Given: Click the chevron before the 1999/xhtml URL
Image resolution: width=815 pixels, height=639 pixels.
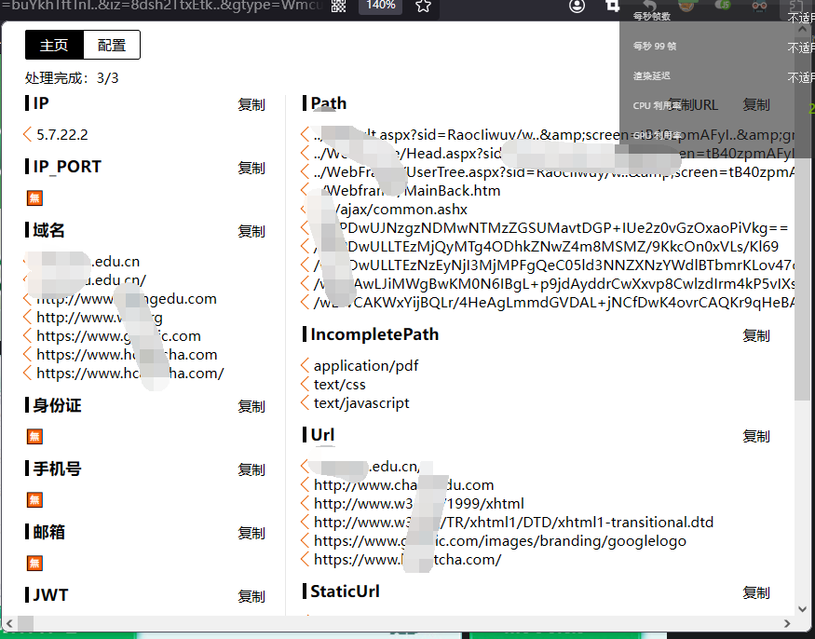Looking at the screenshot, I should tap(305, 503).
